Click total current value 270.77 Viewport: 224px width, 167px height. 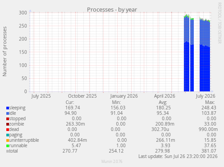click(x=70, y=151)
